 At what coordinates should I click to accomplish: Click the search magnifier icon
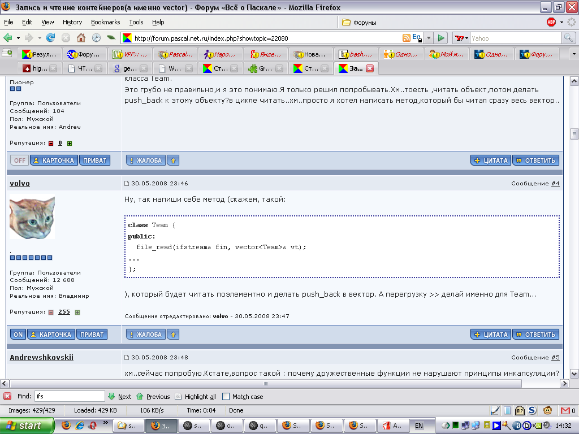tap(568, 38)
